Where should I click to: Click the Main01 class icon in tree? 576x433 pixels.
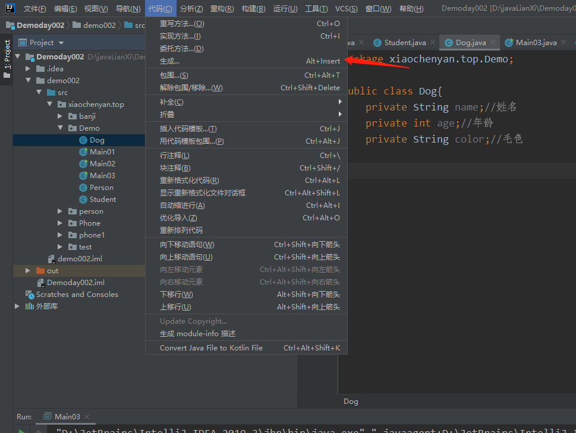pyautogui.click(x=83, y=152)
